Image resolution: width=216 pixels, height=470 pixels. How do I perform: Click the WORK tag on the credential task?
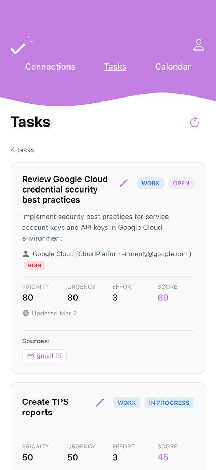(150, 183)
